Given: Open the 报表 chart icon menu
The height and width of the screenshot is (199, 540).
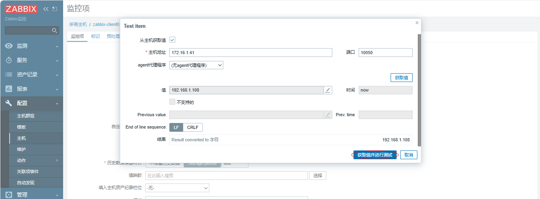Looking at the screenshot, I should [x=9, y=89].
